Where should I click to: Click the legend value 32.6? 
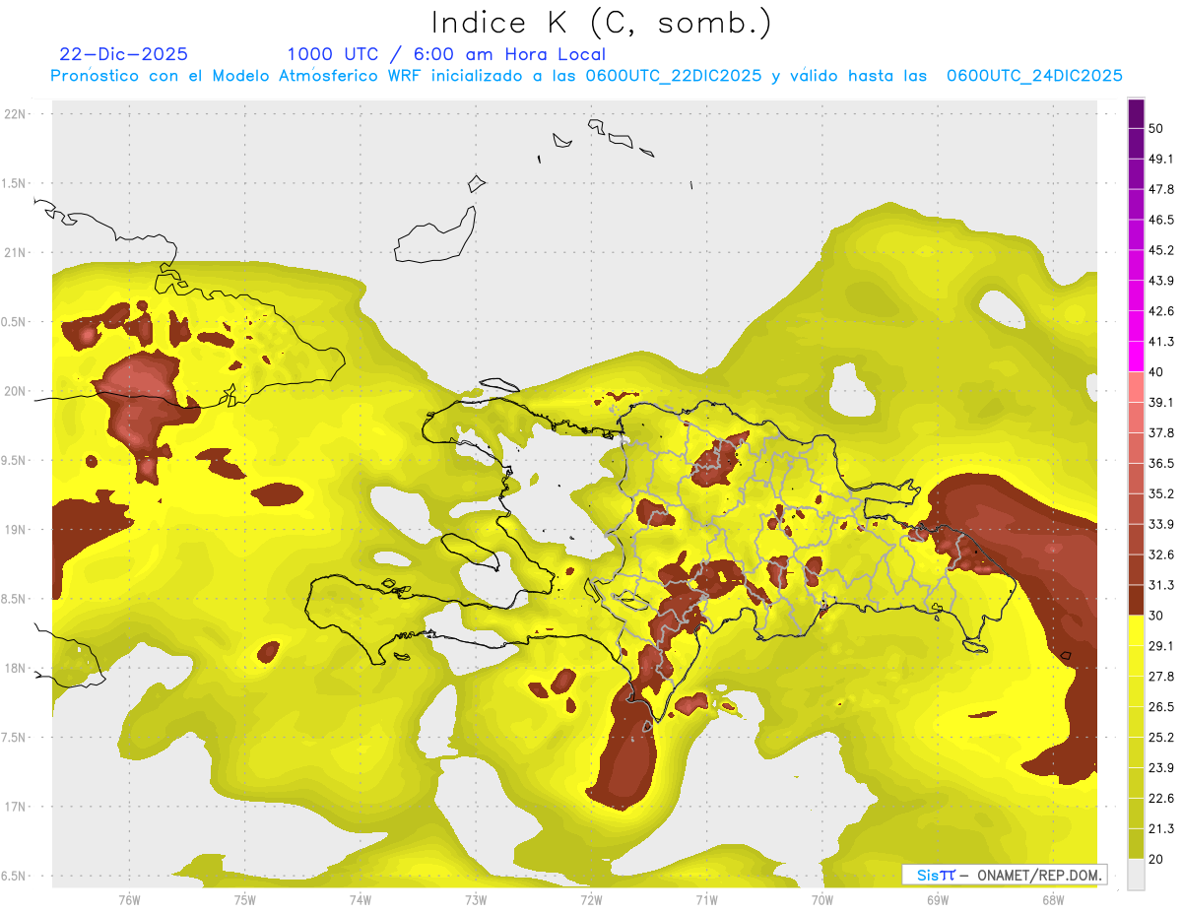1161,554
